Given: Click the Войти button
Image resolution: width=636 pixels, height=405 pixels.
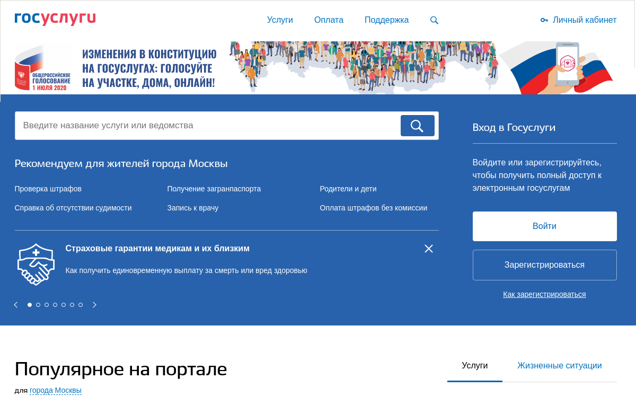Looking at the screenshot, I should (544, 226).
